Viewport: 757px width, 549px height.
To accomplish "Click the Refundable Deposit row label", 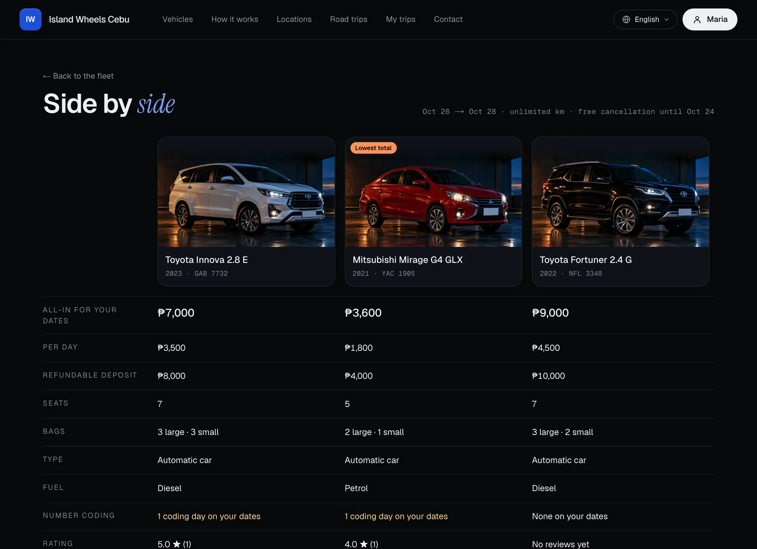I will [x=90, y=375].
